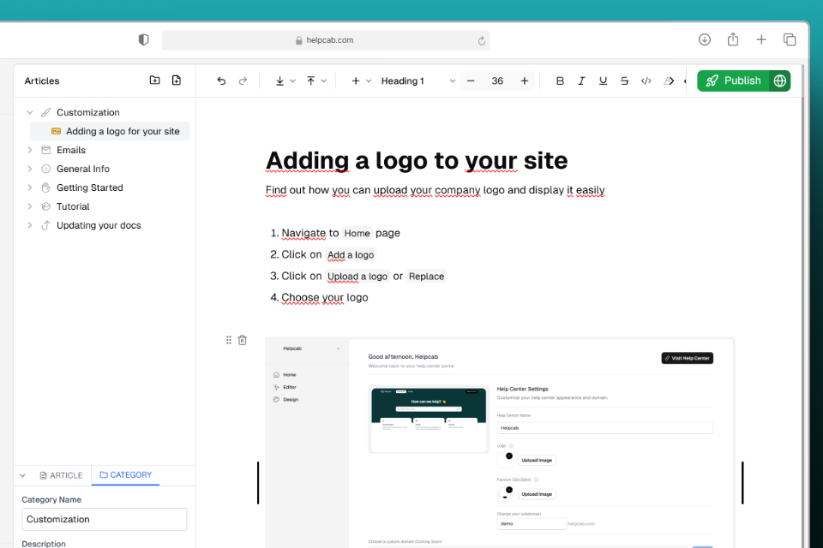Switch to the ARTICLE tab

coord(61,475)
